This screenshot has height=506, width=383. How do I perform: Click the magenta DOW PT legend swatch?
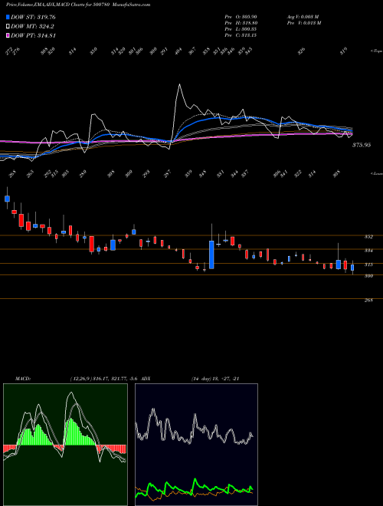[x=8, y=35]
